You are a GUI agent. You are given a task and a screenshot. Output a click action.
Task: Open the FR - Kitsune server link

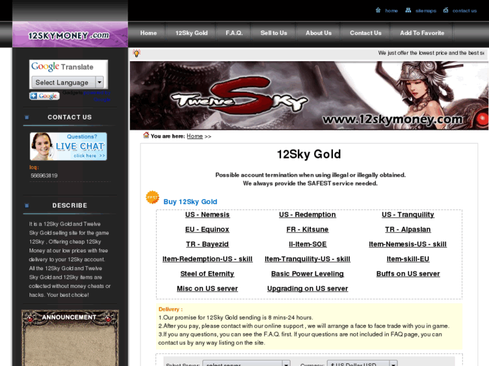click(307, 230)
